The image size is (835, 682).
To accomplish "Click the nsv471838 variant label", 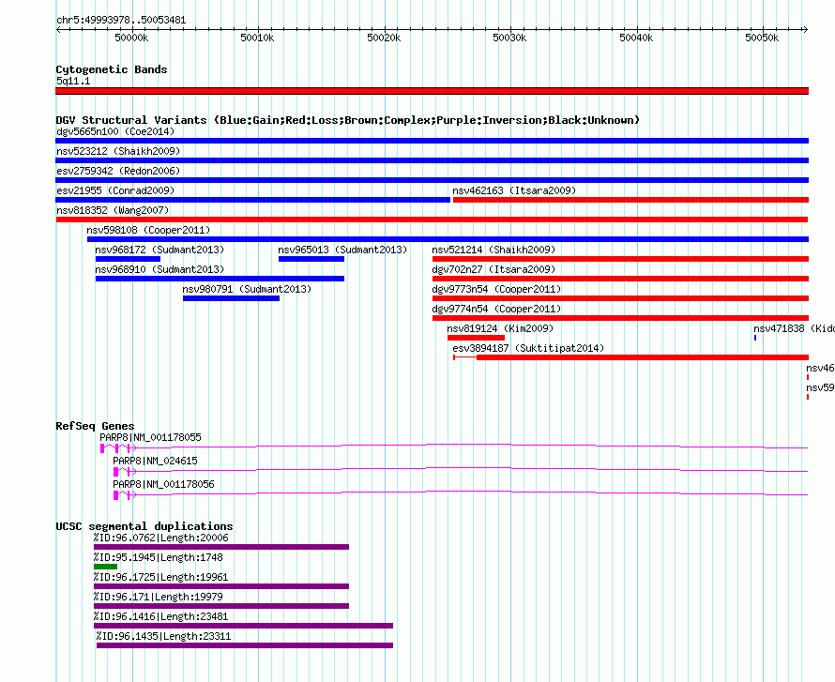I will point(794,328).
